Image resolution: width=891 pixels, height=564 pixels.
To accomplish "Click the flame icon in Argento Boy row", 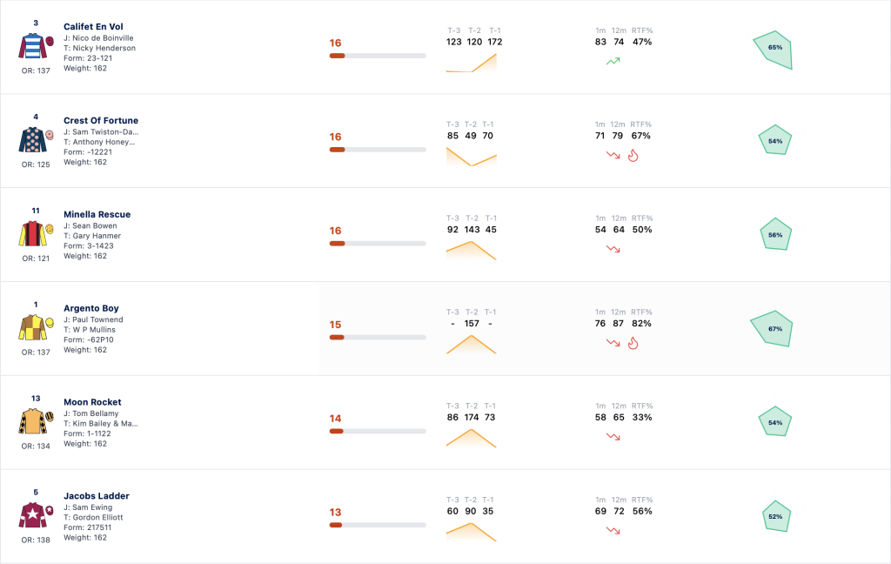I will (633, 343).
